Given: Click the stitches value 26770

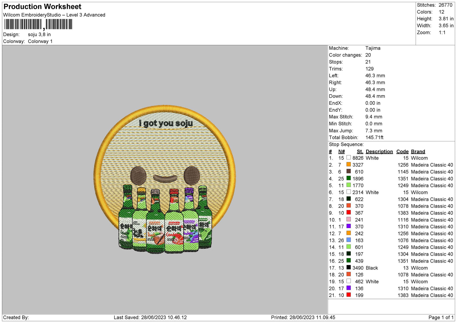Looking at the screenshot, I should [x=445, y=5].
